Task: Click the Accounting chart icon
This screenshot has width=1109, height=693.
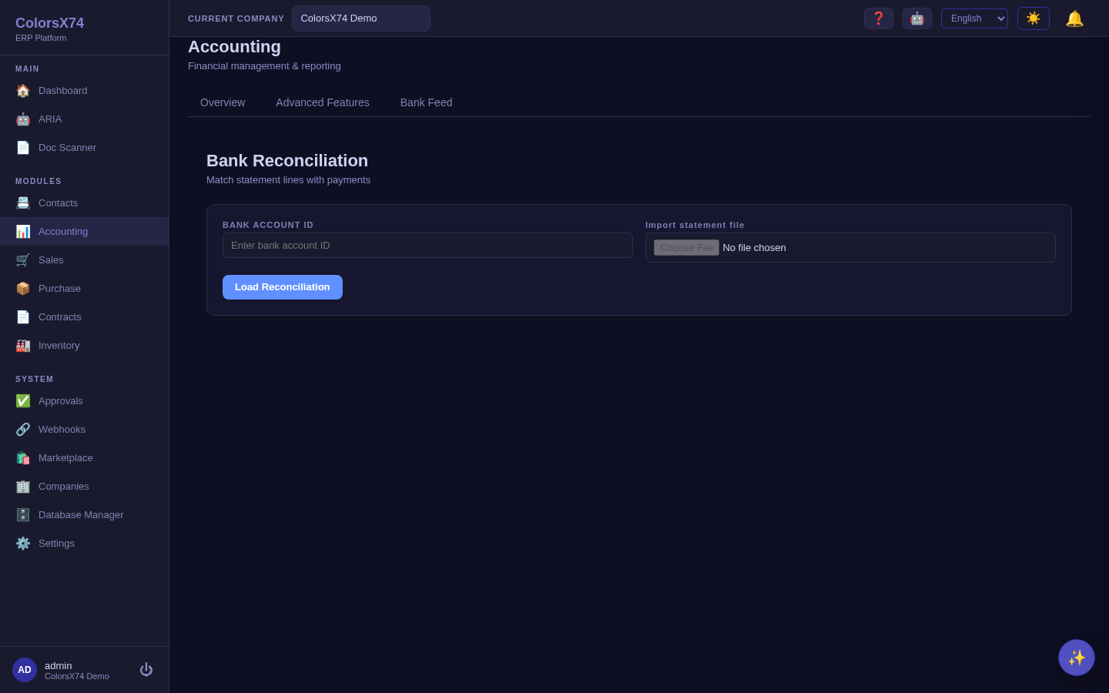Action: tap(23, 232)
